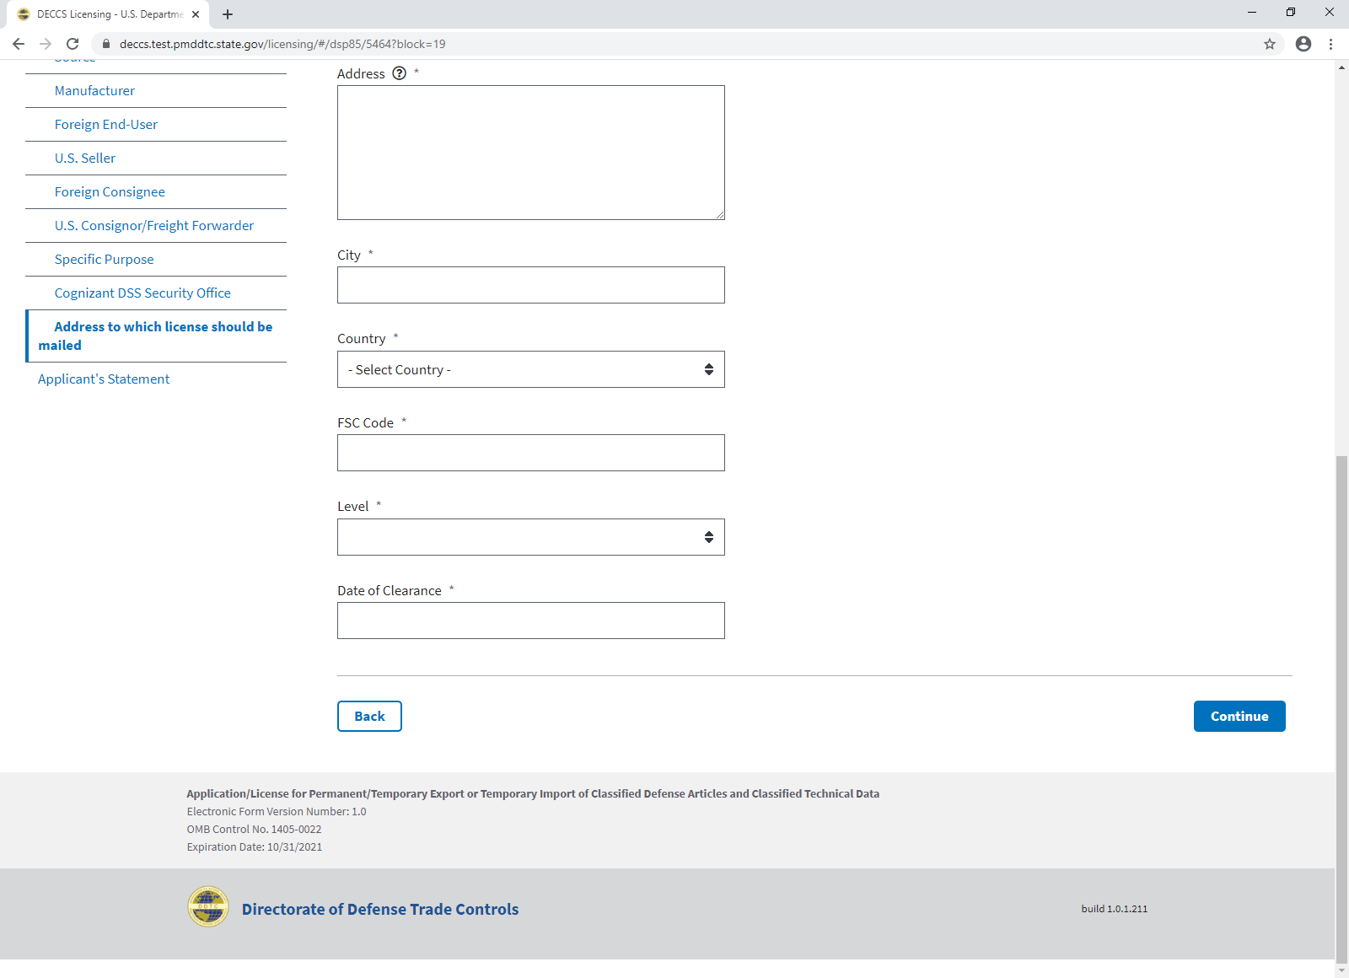Open Chrome three-dot menu
Screen dimensions: 1349x978
pos(1330,44)
